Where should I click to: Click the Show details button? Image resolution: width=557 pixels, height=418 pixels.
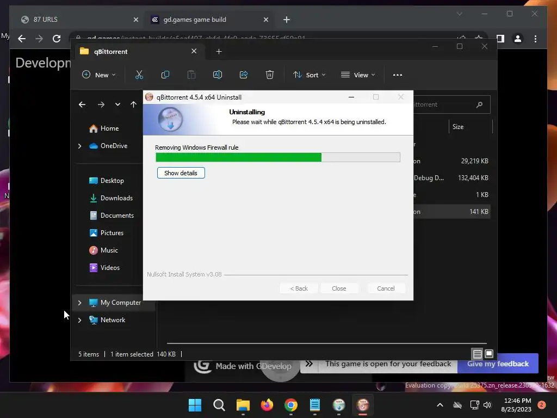181,173
